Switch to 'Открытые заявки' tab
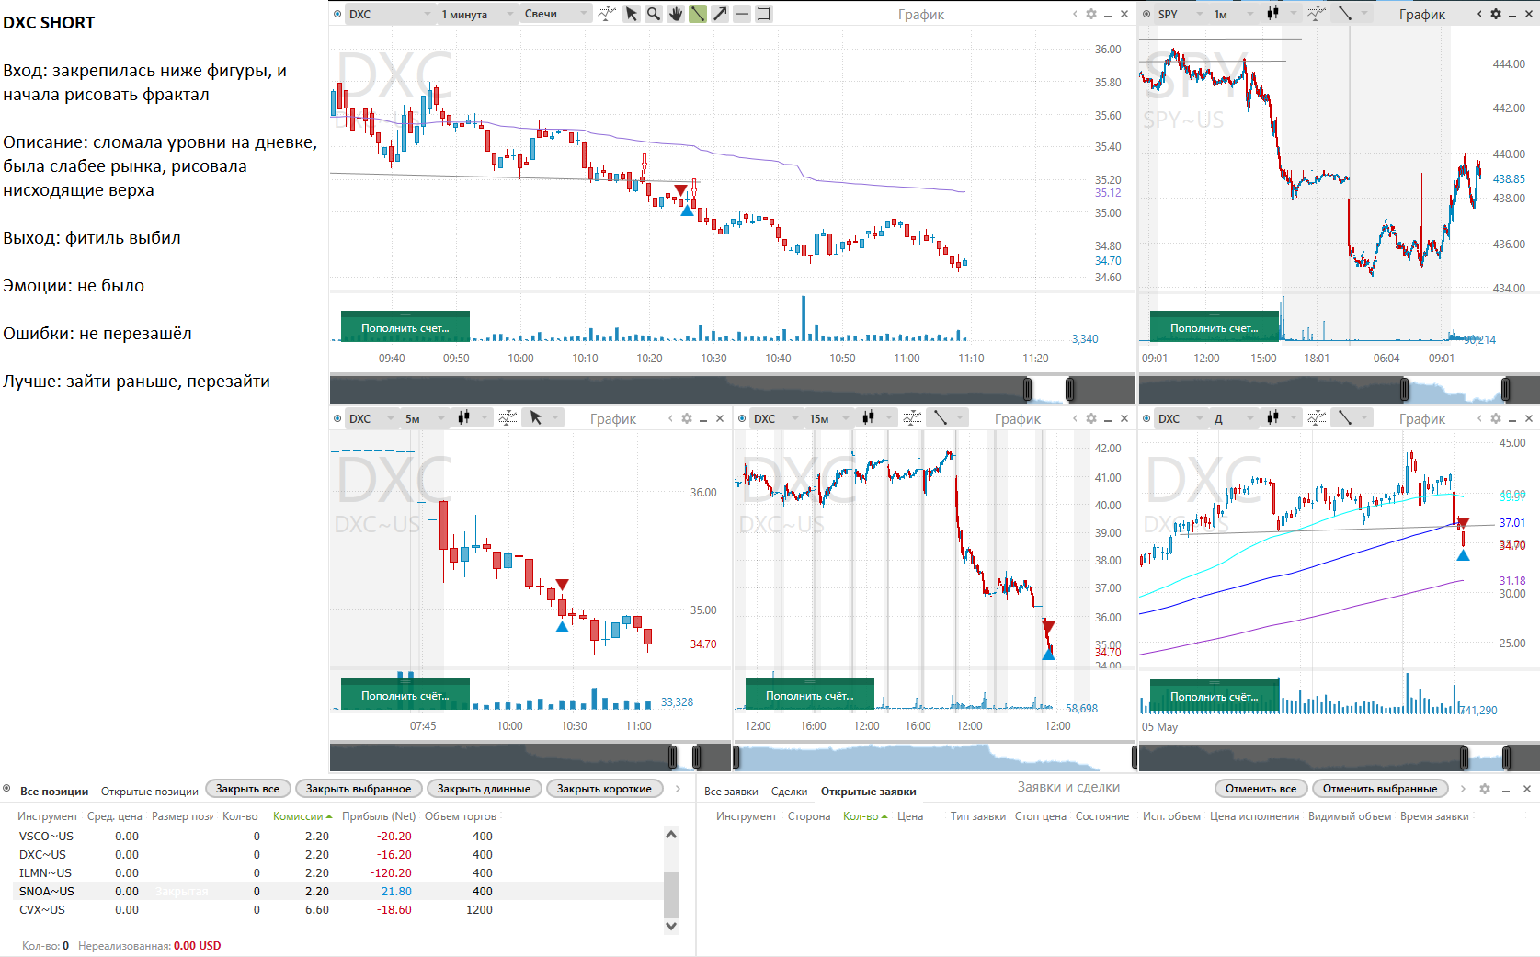This screenshot has width=1540, height=957. (868, 792)
